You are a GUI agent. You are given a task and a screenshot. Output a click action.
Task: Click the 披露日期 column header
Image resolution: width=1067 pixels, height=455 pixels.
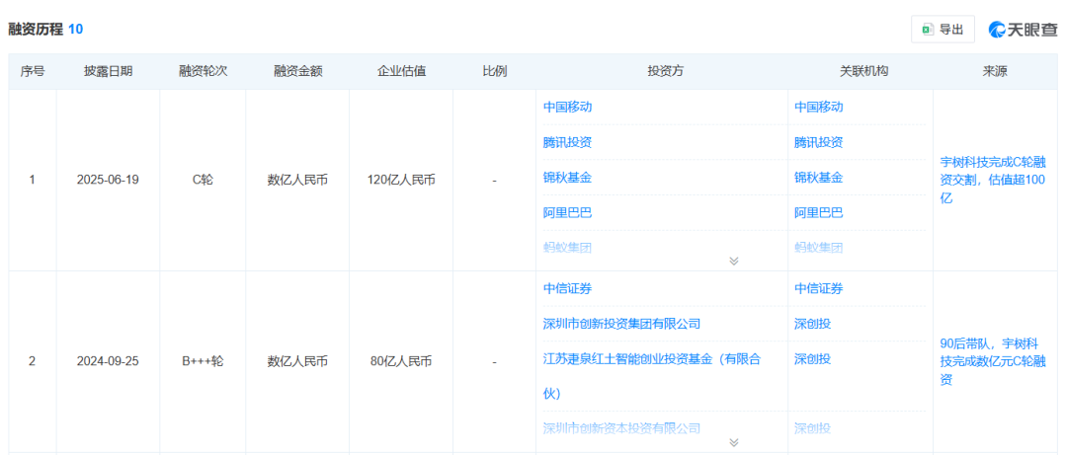(108, 71)
